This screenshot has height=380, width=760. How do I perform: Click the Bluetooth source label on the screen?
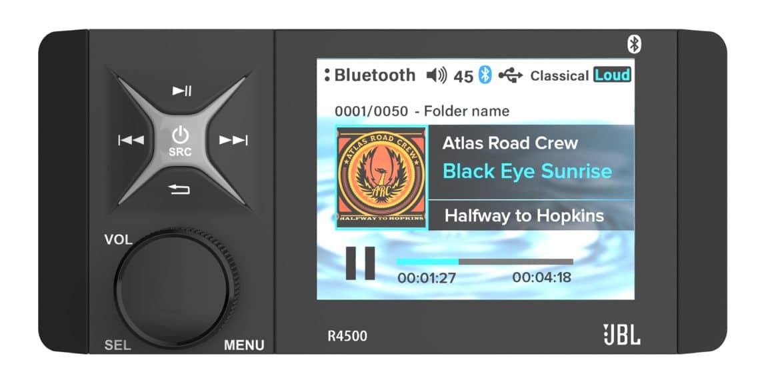click(x=375, y=75)
